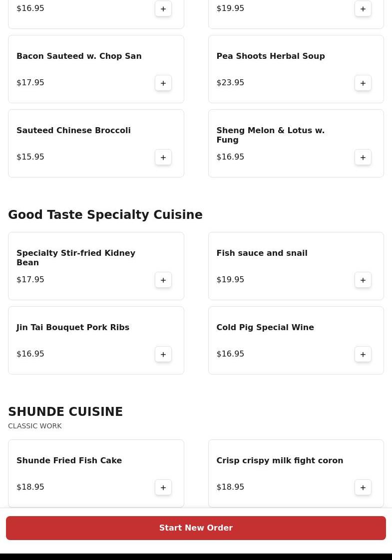Click plus button for Sauteed Chinese Broccoli
This screenshot has height=560, width=392.
pos(163,157)
